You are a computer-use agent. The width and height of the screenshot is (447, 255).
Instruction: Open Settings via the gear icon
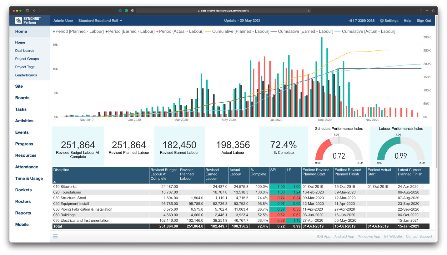point(382,21)
